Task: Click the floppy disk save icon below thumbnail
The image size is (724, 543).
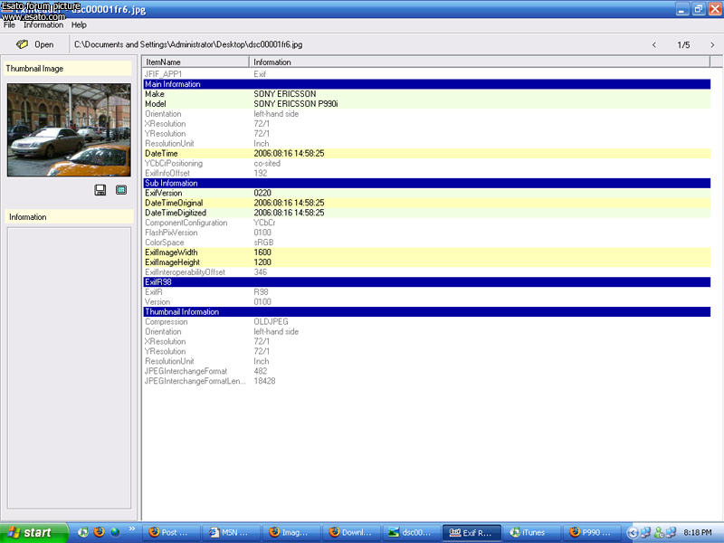Action: (x=100, y=190)
